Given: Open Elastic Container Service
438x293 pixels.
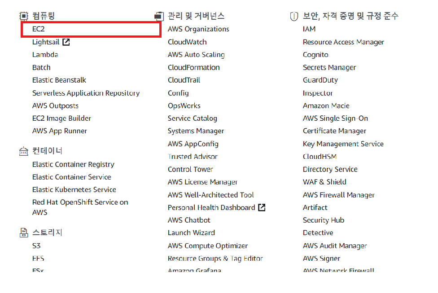Looking at the screenshot, I should (x=72, y=177).
